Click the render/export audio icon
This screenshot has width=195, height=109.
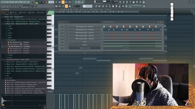click(137, 2)
